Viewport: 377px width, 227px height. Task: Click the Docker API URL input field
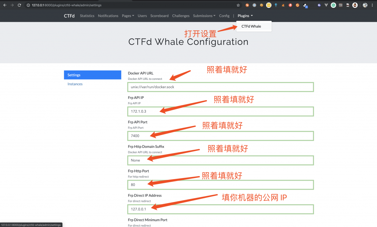point(221,87)
